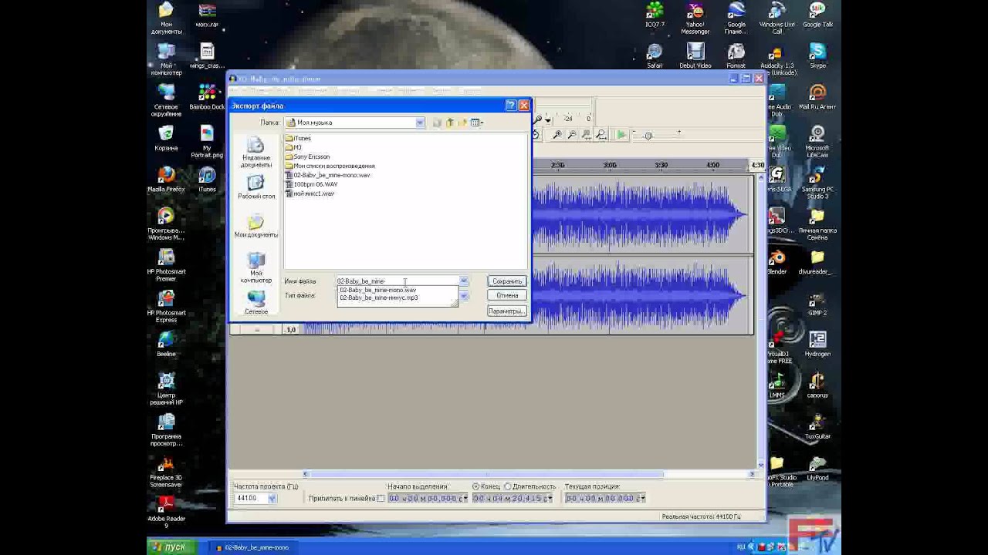Click the horizontal scrollbar in Audacity
The image size is (988, 555).
click(486, 474)
